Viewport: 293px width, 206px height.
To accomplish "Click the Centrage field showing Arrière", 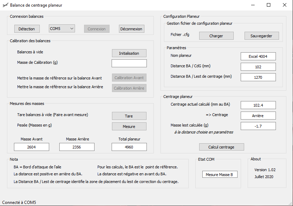I will (x=258, y=116).
